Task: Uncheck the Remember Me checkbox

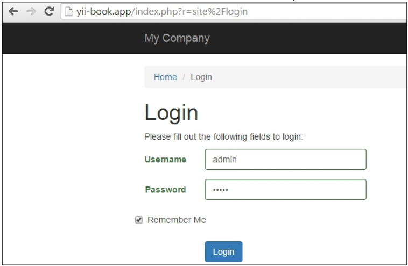Action: tap(139, 220)
